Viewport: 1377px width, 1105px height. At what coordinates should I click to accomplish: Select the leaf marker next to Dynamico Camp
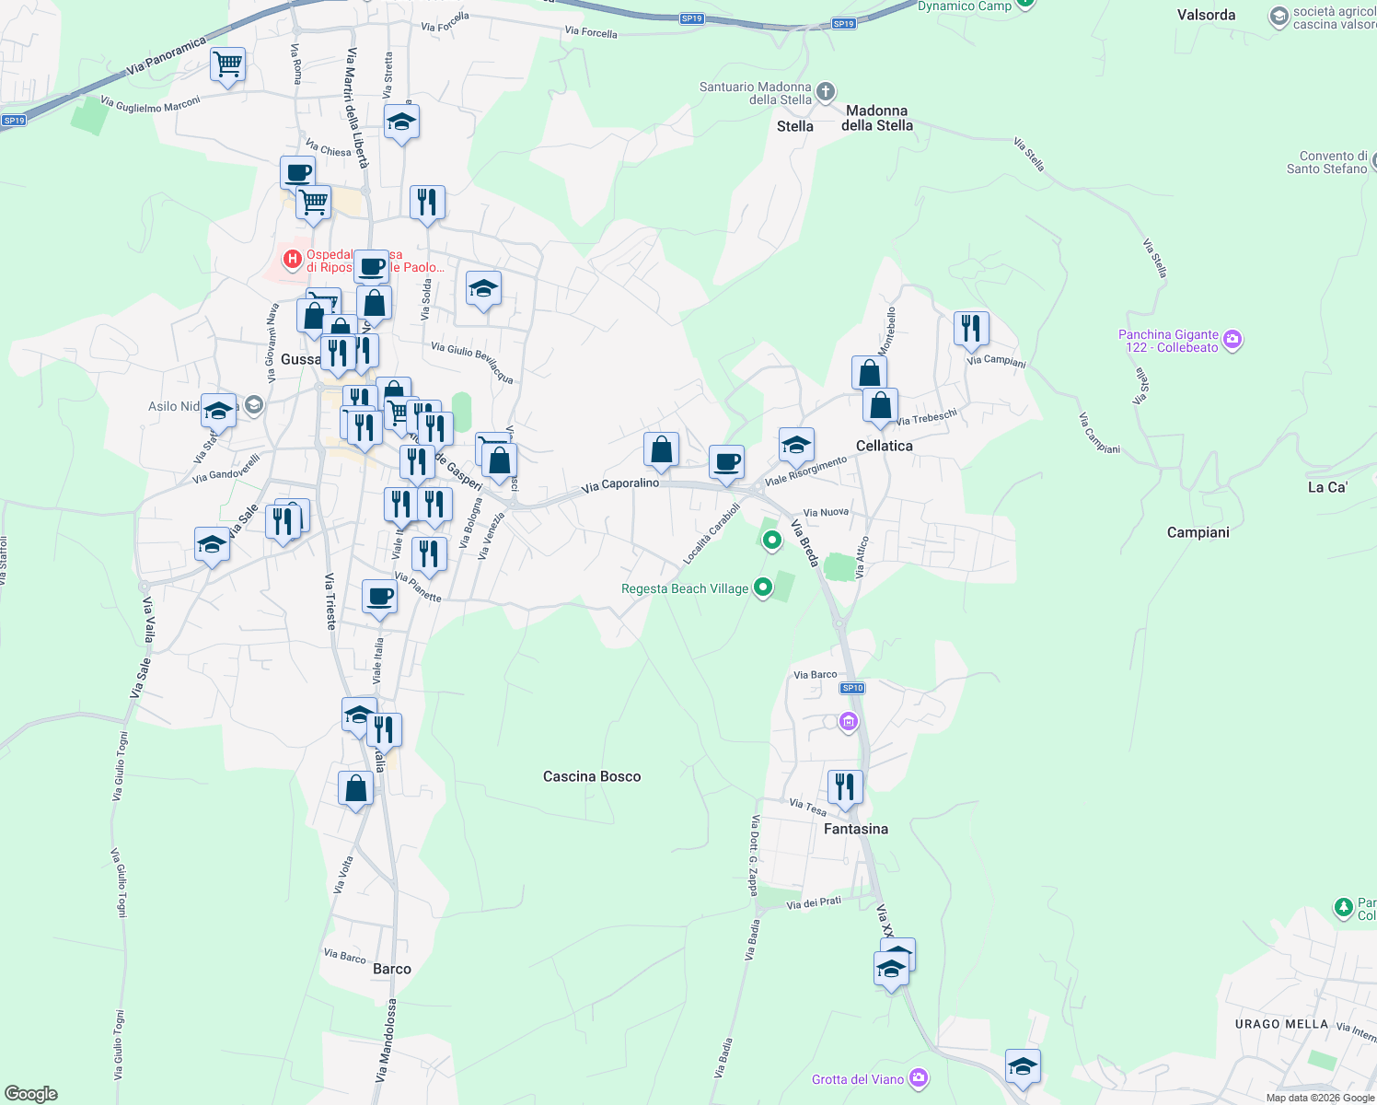1024,6
